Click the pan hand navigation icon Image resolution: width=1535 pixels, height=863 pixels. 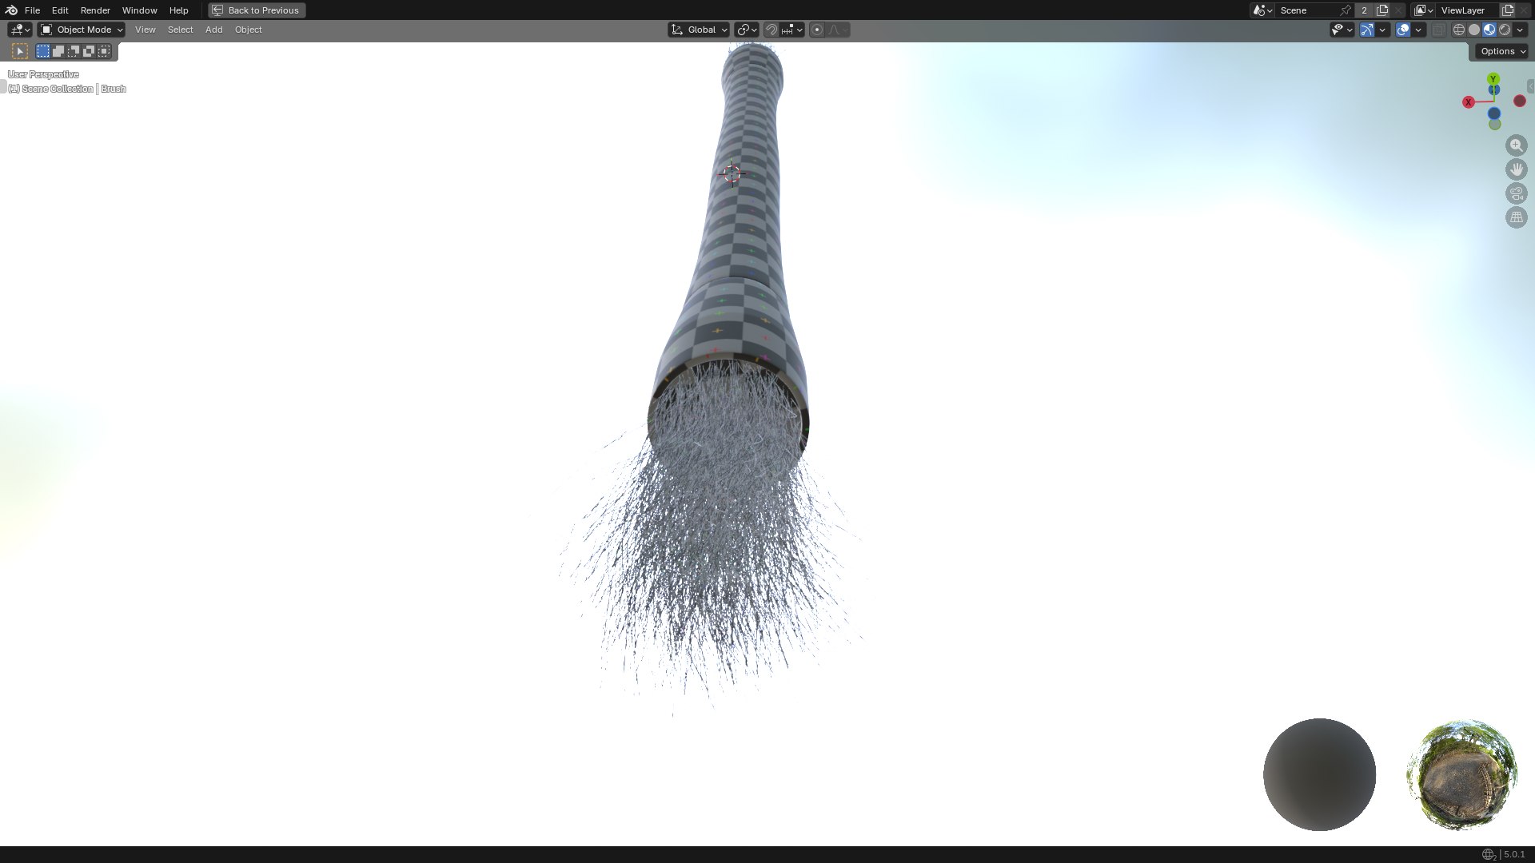pyautogui.click(x=1516, y=169)
